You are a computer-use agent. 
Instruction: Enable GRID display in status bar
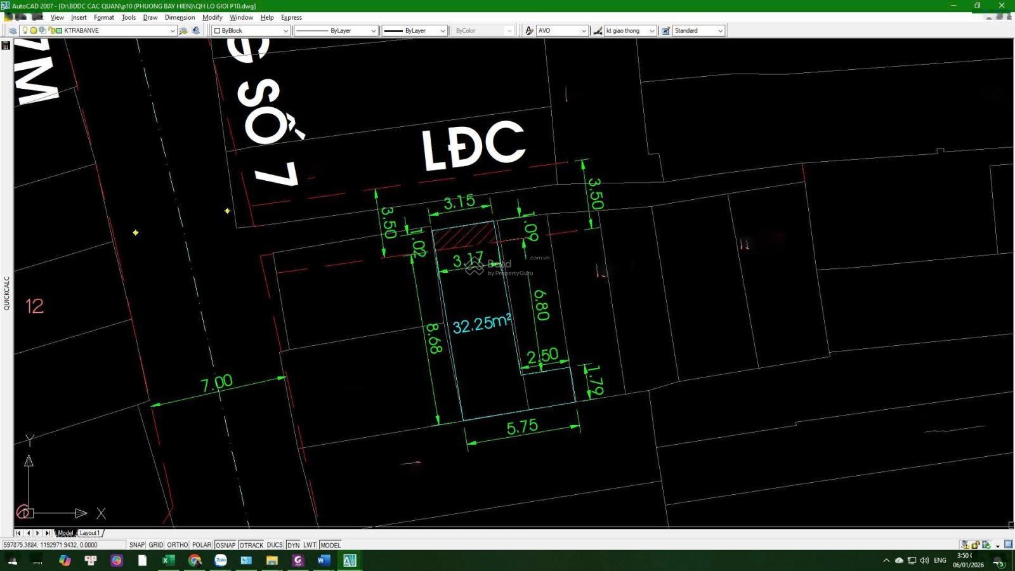tap(156, 545)
